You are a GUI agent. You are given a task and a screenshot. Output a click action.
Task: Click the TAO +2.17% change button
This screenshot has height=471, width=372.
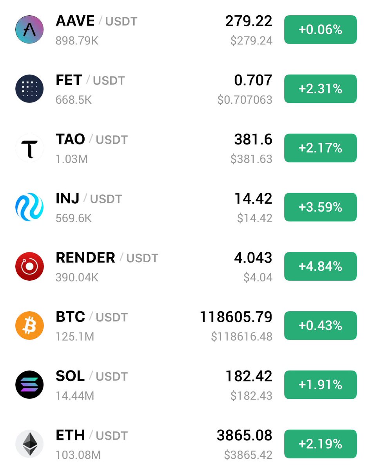click(320, 148)
